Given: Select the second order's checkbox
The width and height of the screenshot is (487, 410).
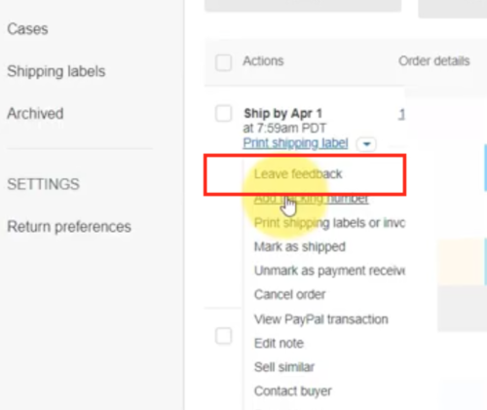Looking at the screenshot, I should coord(223,336).
